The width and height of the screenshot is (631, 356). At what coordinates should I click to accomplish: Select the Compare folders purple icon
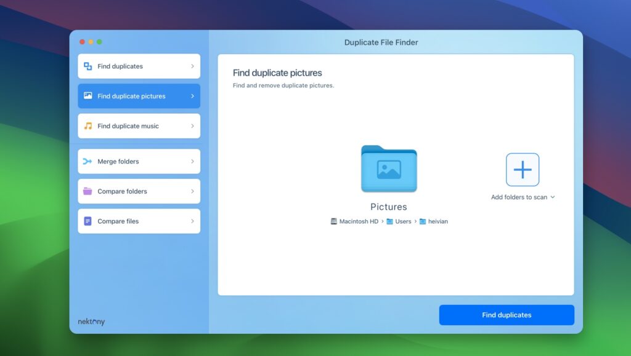(88, 191)
